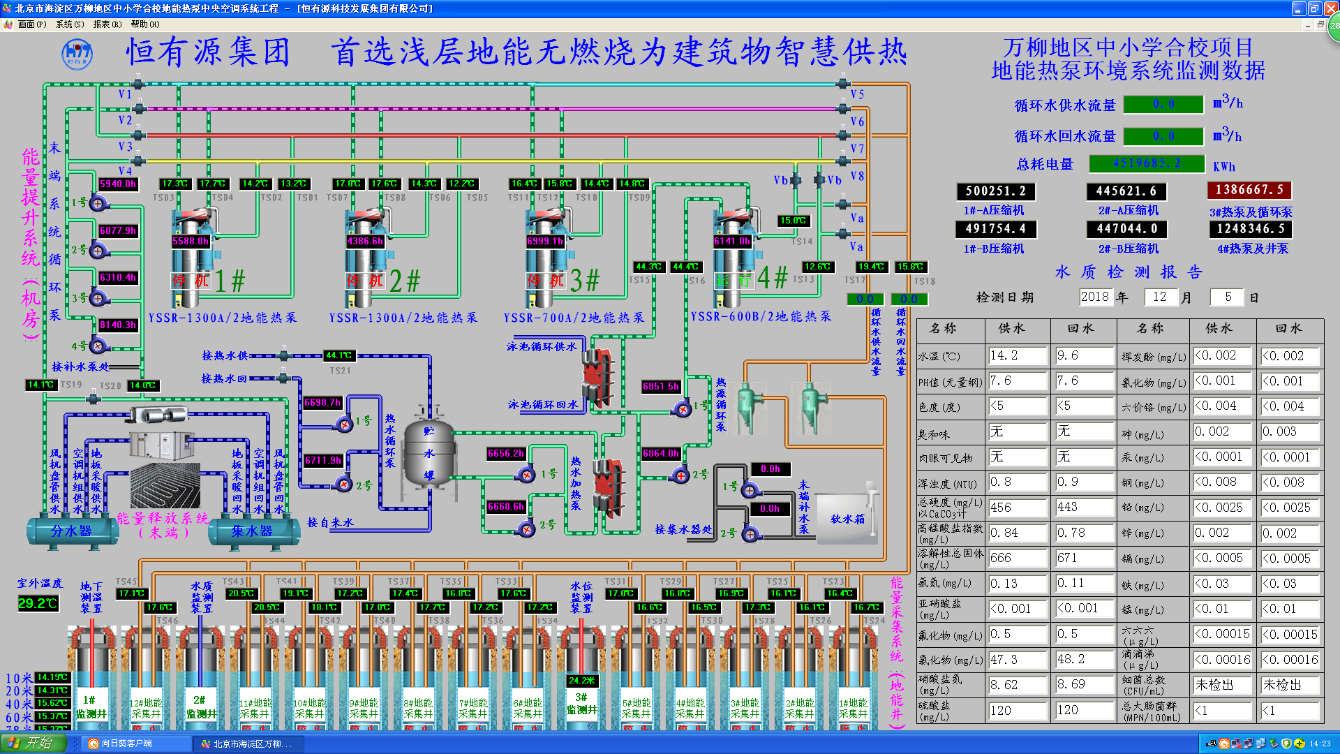
Task: Select the 分水器 water distributor graphic
Action: click(x=72, y=531)
